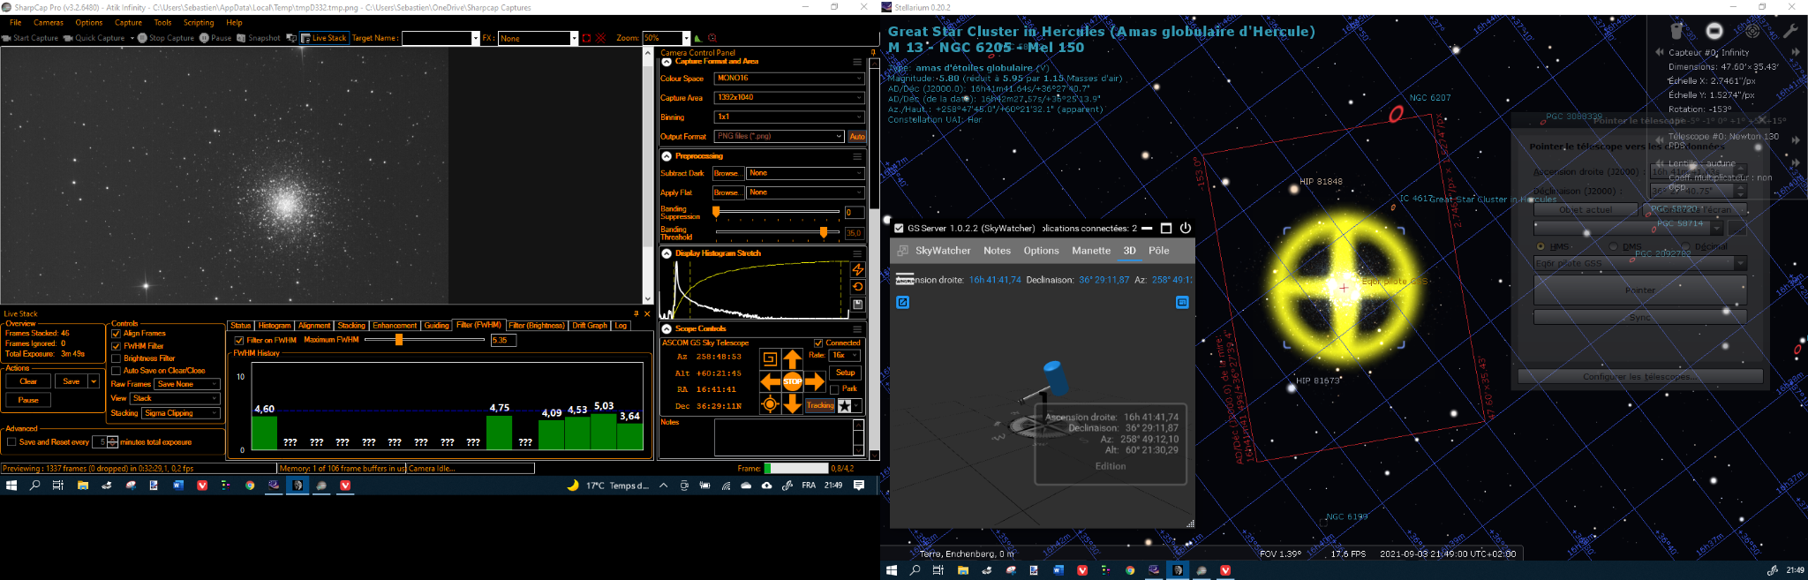Click GS Server right blue panel icon
This screenshot has height=580, width=1808.
(1182, 302)
